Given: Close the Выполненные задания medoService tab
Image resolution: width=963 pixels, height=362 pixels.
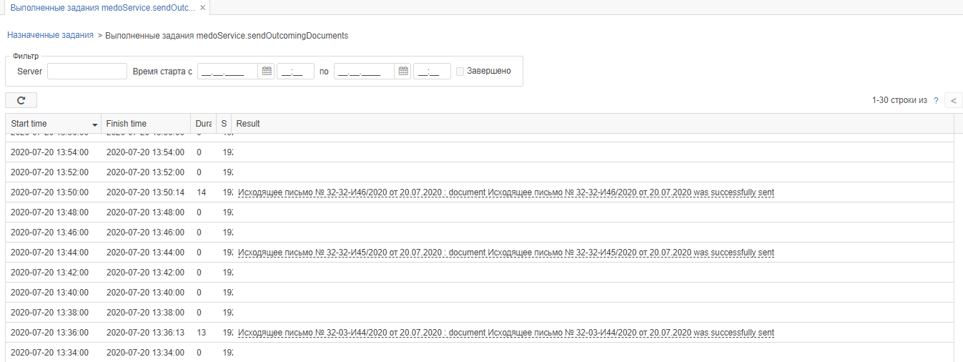Looking at the screenshot, I should pos(203,7).
